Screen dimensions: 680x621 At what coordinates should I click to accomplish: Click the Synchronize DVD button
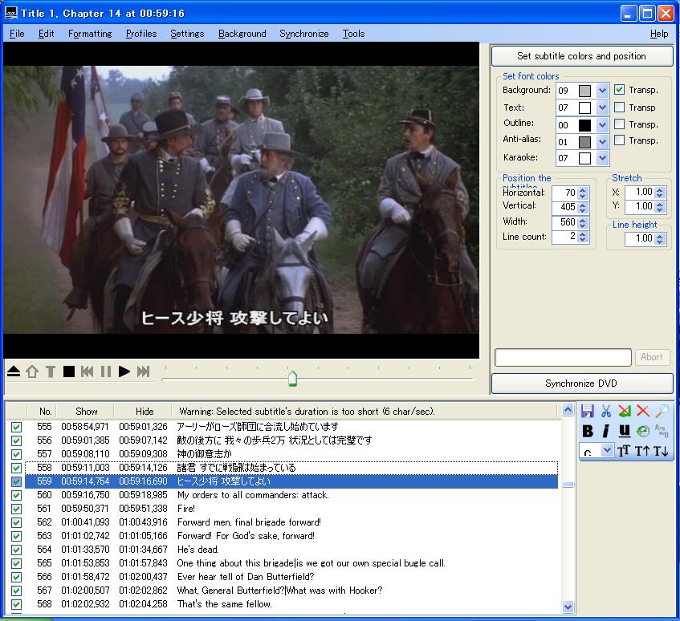click(x=581, y=384)
